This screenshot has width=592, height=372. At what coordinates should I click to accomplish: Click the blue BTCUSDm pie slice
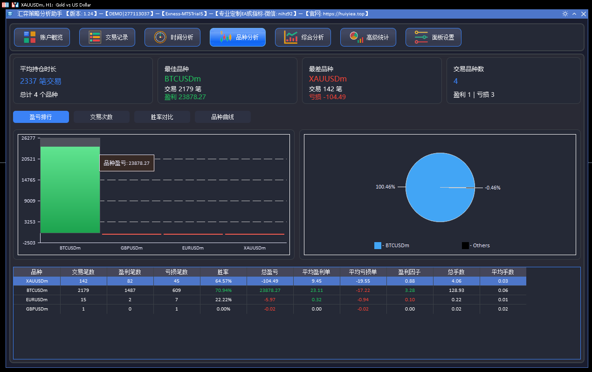point(440,187)
